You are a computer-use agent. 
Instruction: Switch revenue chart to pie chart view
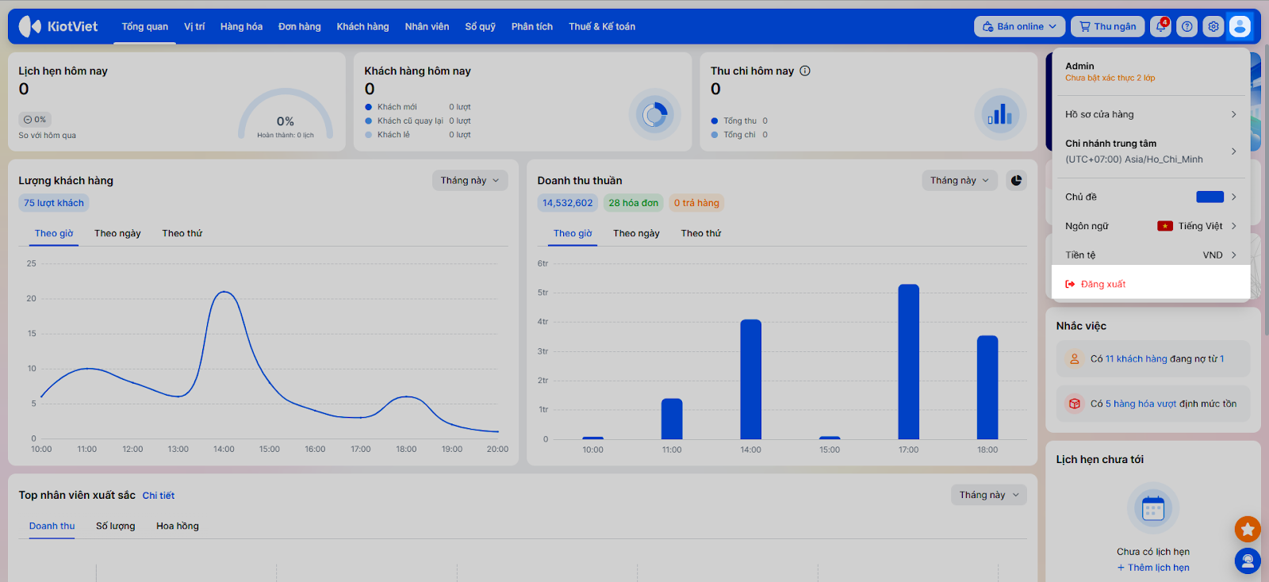point(1016,181)
